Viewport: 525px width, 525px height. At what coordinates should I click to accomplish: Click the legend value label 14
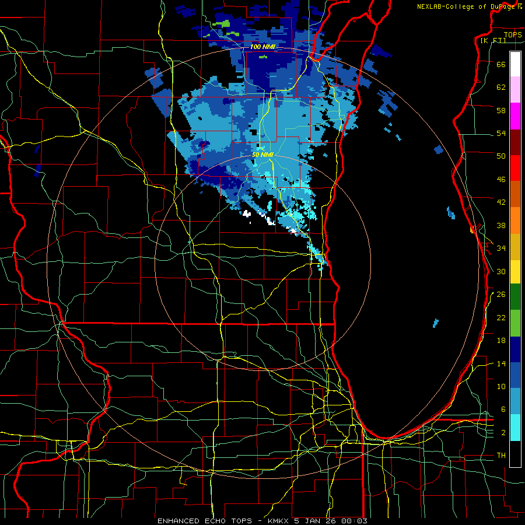click(501, 363)
